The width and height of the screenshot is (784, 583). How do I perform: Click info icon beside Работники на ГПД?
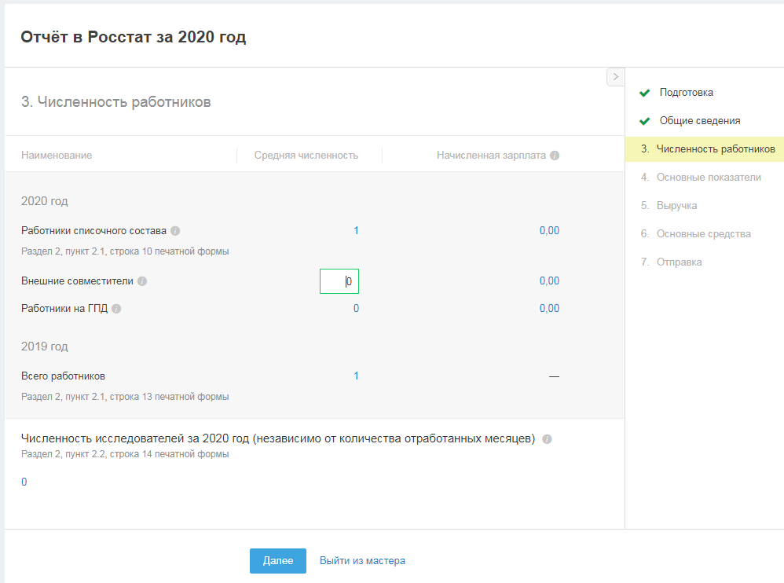(x=116, y=309)
